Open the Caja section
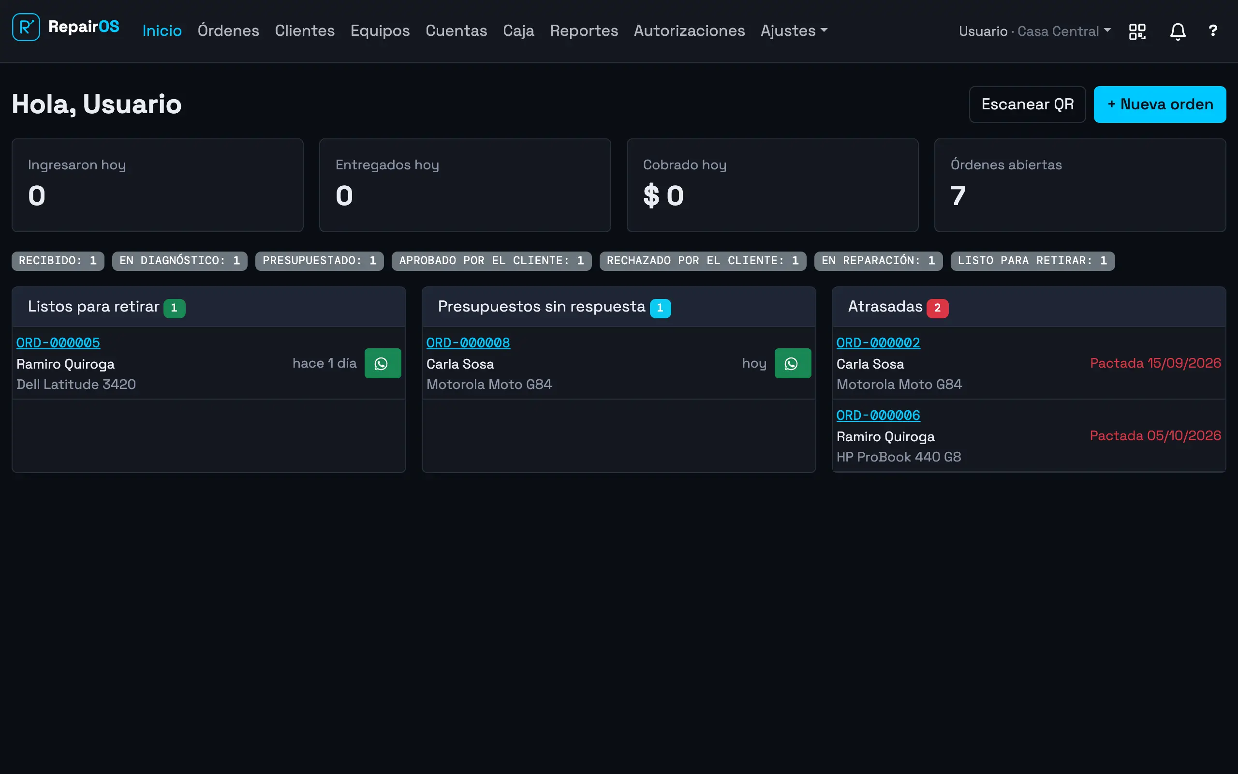Screen dimensions: 1238x774 pos(519,30)
